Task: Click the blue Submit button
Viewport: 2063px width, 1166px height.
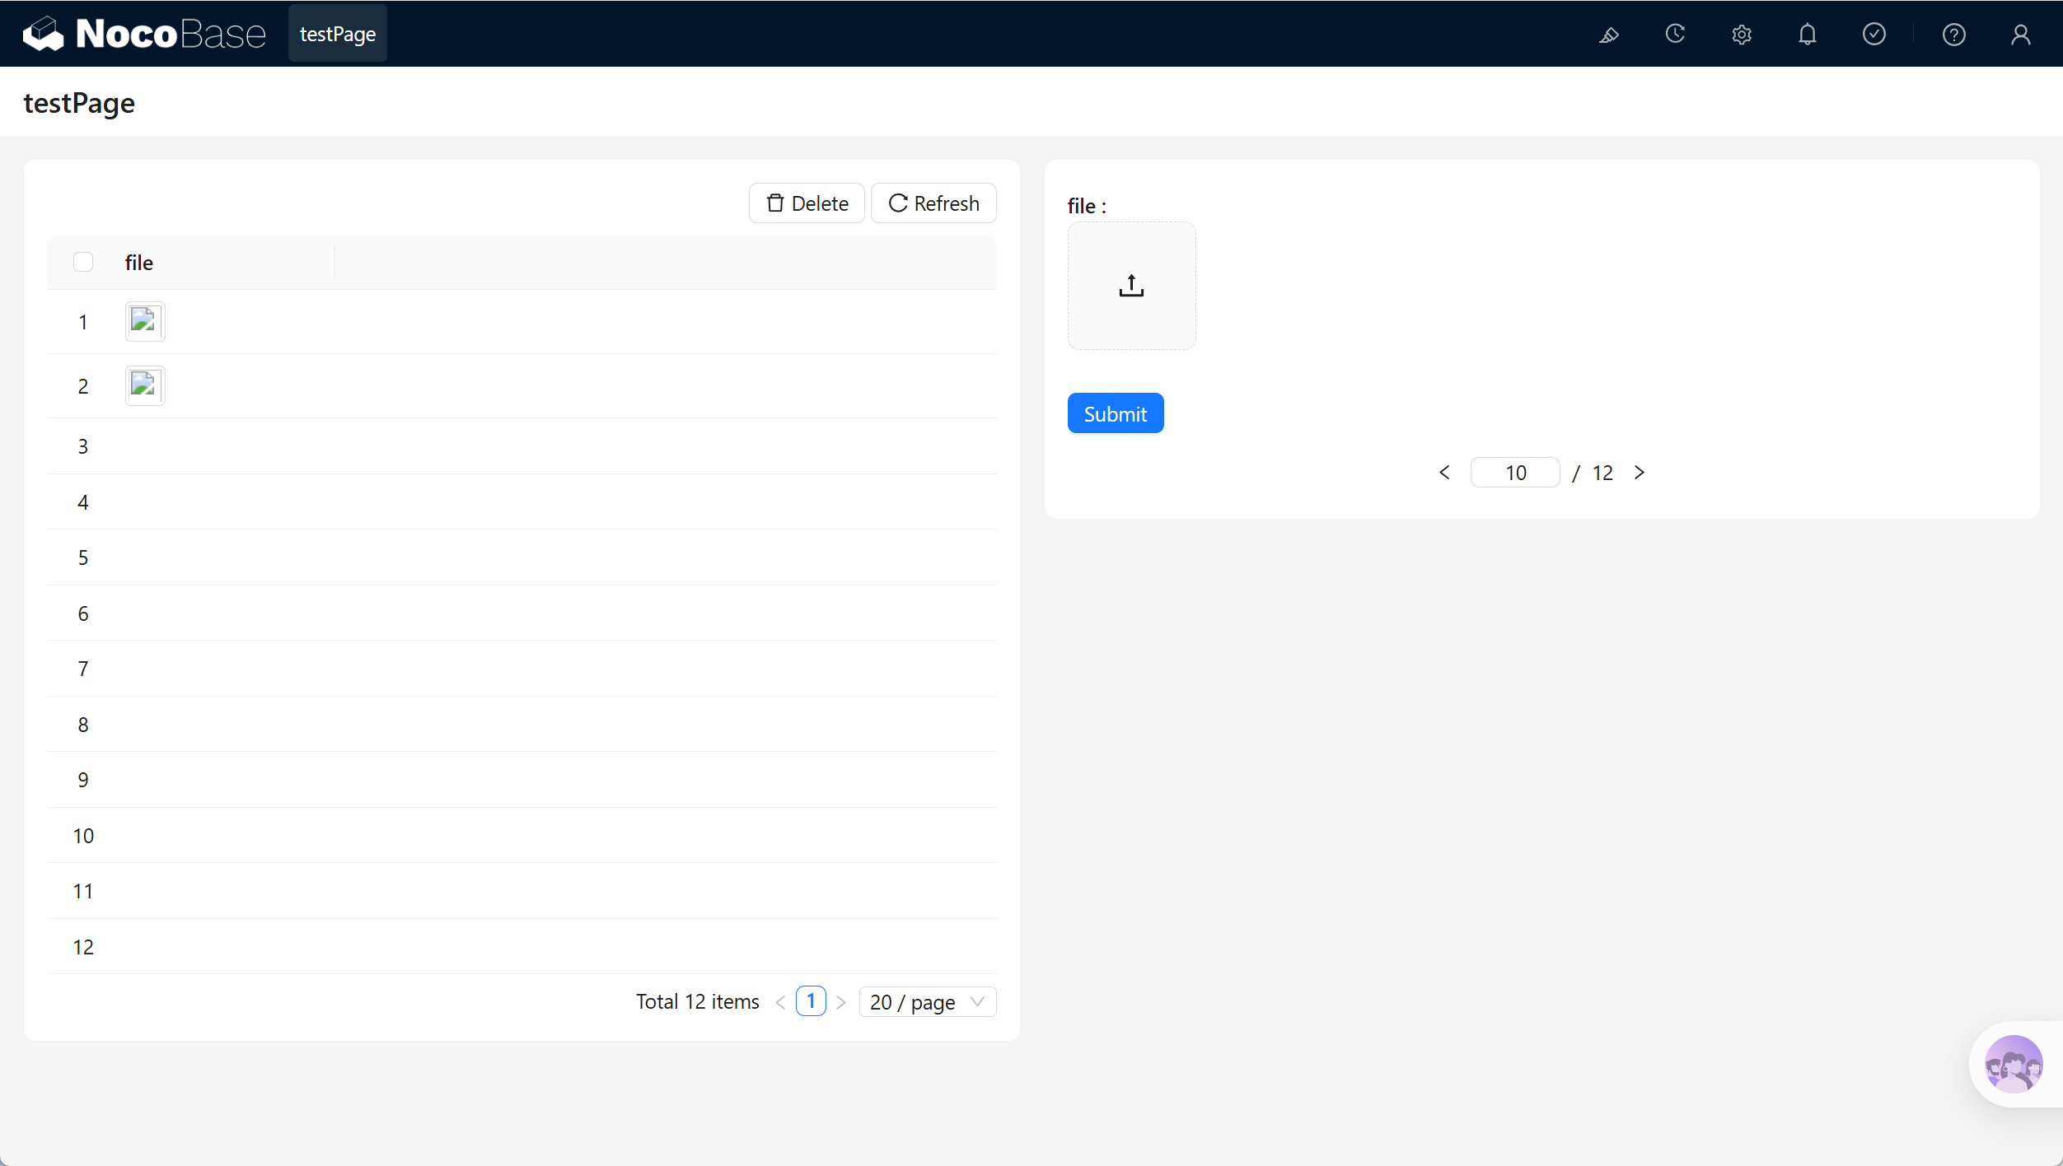Action: (x=1116, y=413)
